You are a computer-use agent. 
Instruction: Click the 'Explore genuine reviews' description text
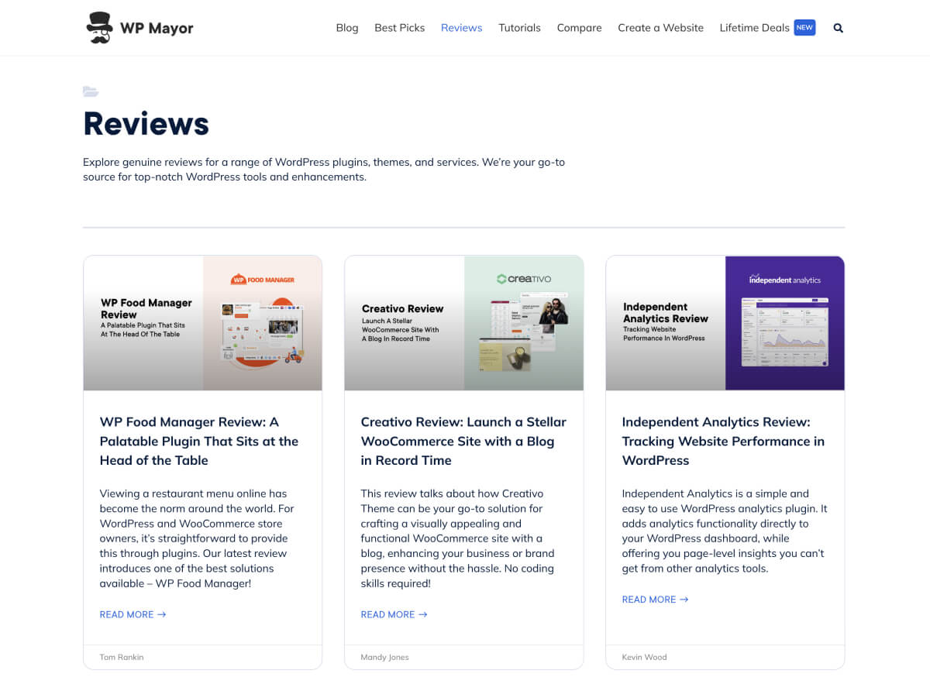point(324,170)
